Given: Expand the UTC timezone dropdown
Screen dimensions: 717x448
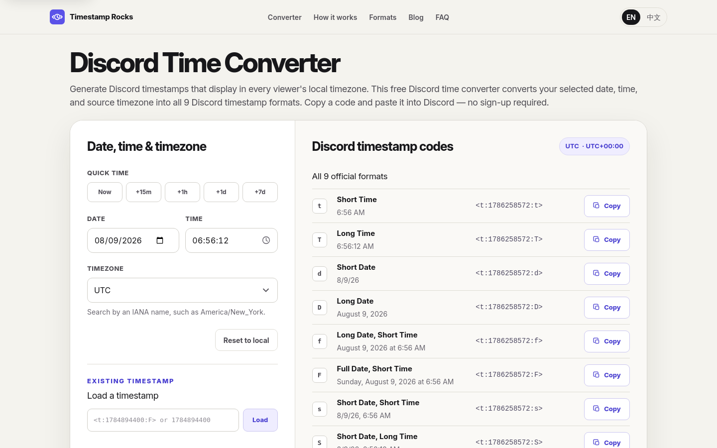Looking at the screenshot, I should pos(182,290).
